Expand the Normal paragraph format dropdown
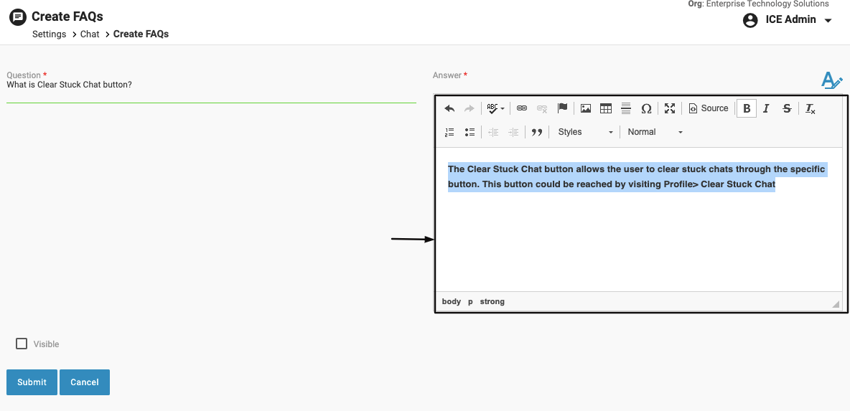Viewport: 850px width, 411px height. (x=654, y=132)
